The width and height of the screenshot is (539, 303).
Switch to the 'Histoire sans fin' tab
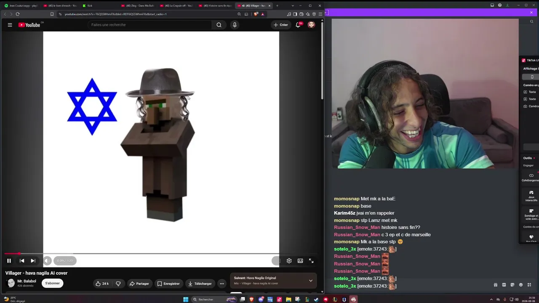tap(215, 5)
